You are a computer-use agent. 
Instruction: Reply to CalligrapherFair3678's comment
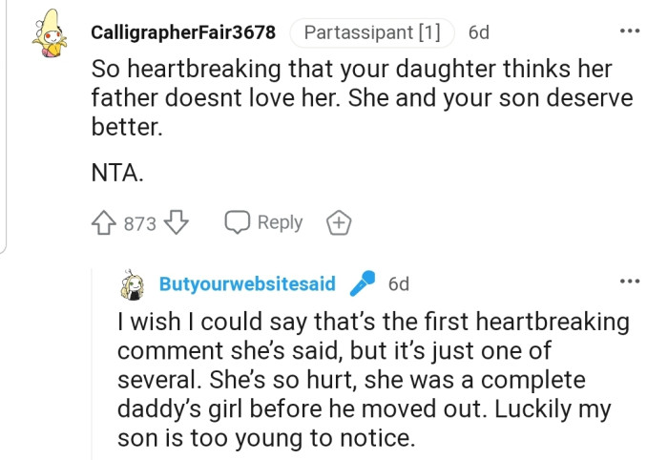(x=263, y=222)
